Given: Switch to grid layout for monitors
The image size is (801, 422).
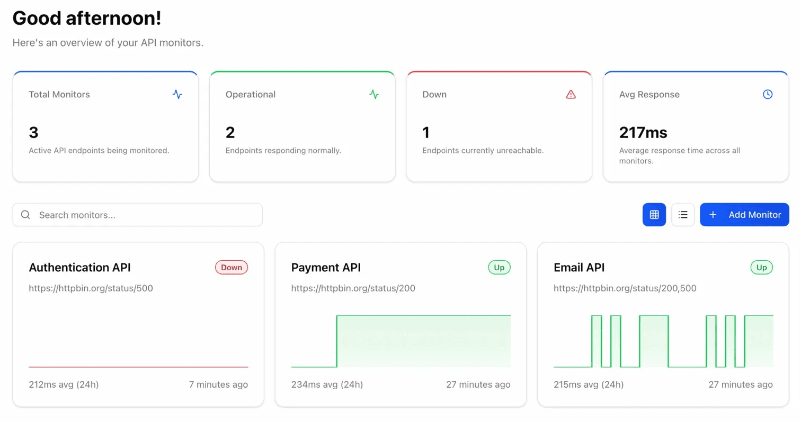Looking at the screenshot, I should click(x=654, y=214).
